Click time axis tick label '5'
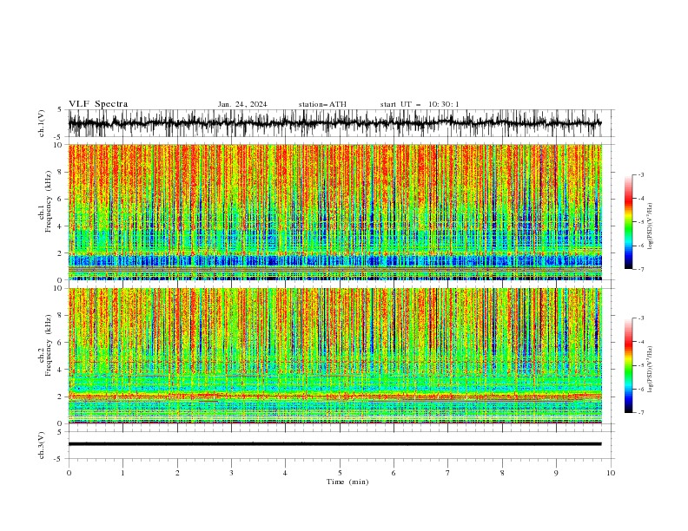This screenshot has width=688, height=531. tap(340, 473)
